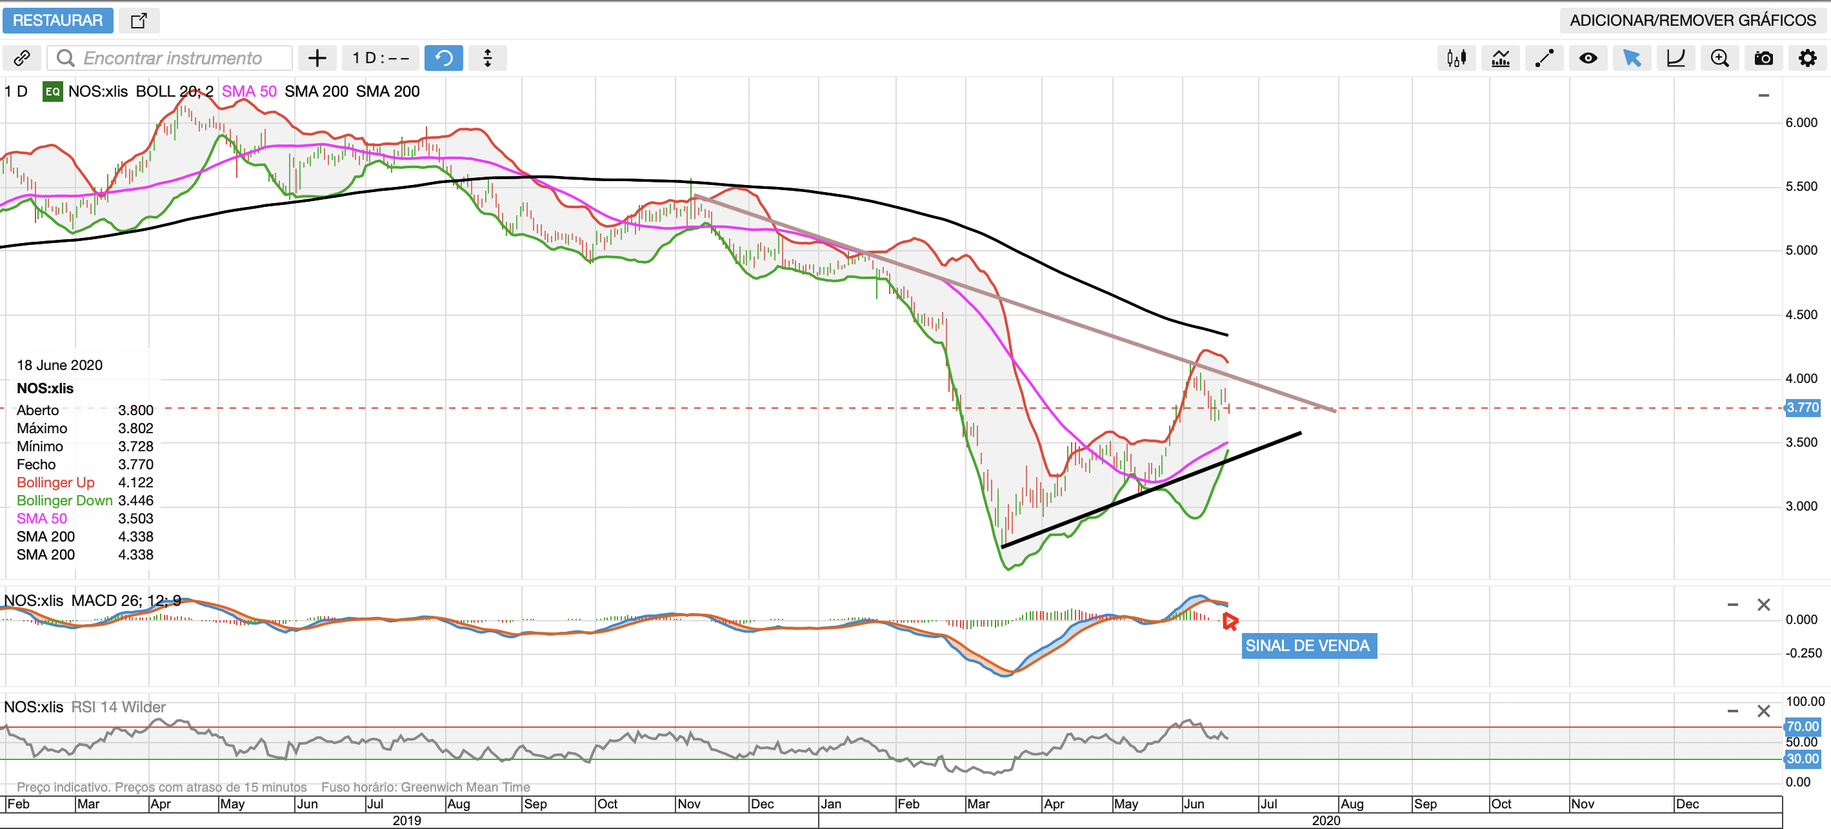Open the 1 D period dropdown
Image resolution: width=1831 pixels, height=829 pixels.
380,58
